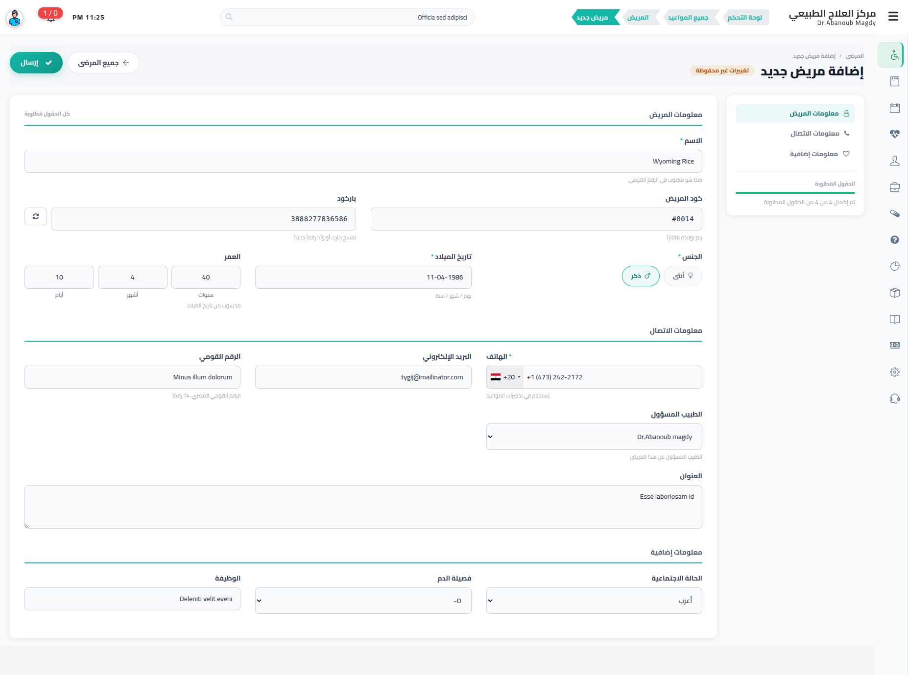908x675 pixels.
Task: Jump to معلومات المريض section
Action: pyautogui.click(x=795, y=114)
